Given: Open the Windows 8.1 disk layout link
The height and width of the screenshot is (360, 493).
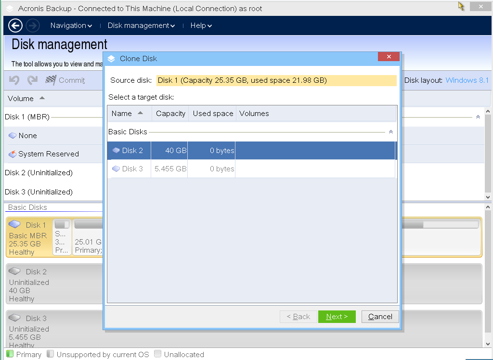Looking at the screenshot, I should [x=467, y=80].
